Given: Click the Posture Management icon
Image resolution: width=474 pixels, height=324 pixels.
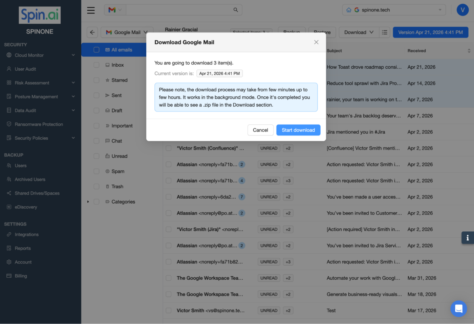Looking at the screenshot, I should click(9, 97).
